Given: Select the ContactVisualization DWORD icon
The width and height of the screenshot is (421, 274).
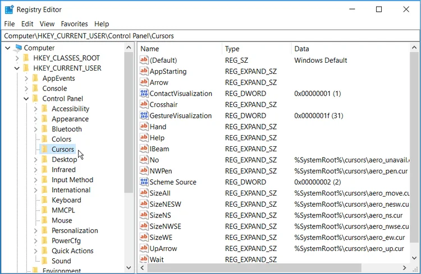Looking at the screenshot, I should 144,93.
